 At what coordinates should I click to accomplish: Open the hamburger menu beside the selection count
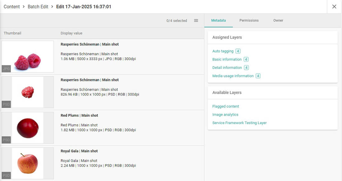196,20
